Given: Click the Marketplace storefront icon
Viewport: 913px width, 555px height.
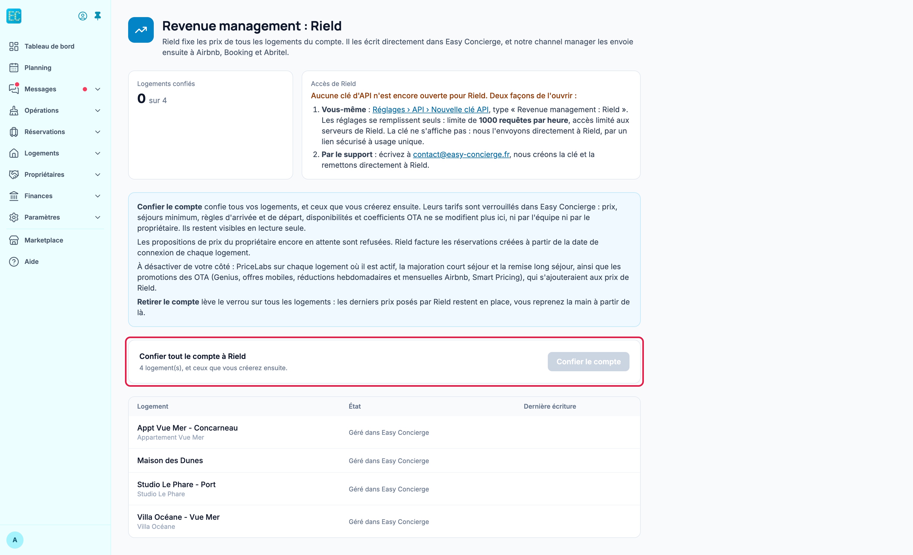Looking at the screenshot, I should click(14, 240).
